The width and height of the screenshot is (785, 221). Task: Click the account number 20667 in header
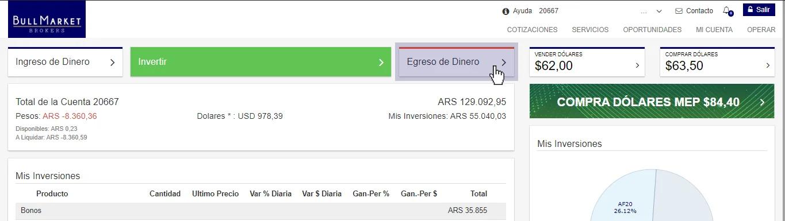click(x=549, y=11)
